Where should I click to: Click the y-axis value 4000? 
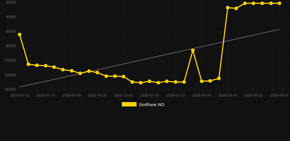pyautogui.click(x=11, y=17)
